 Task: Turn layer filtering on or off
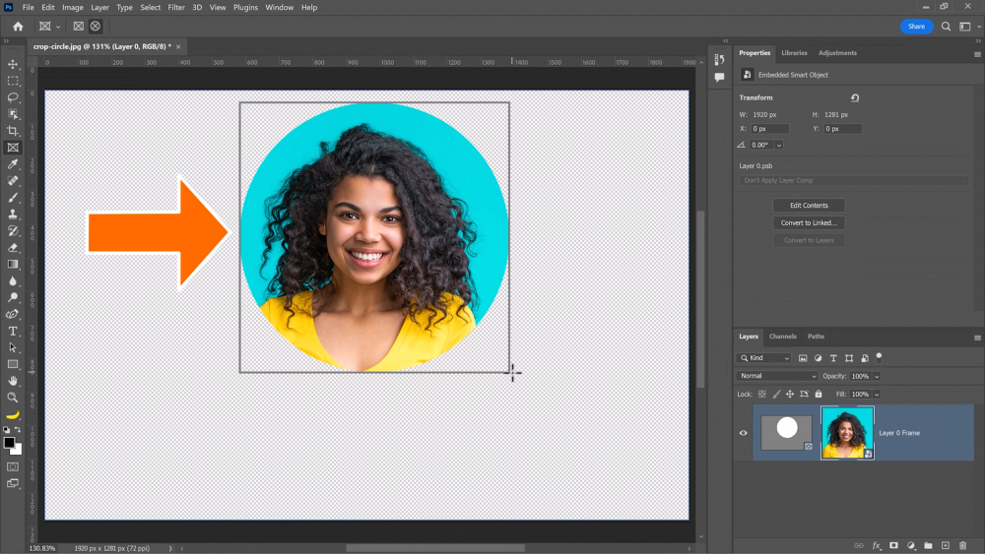[879, 357]
